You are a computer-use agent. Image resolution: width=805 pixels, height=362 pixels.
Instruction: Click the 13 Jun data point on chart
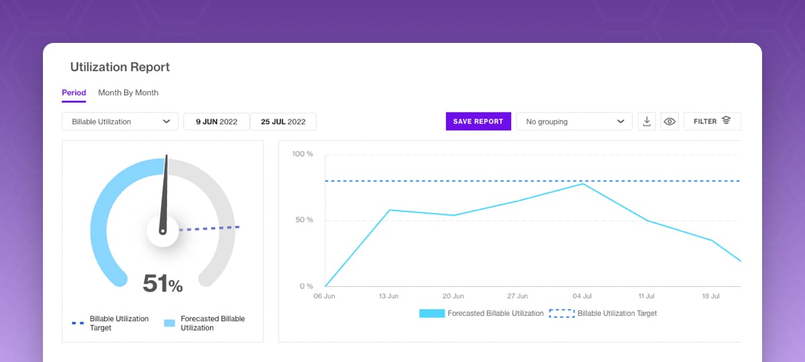click(x=390, y=210)
